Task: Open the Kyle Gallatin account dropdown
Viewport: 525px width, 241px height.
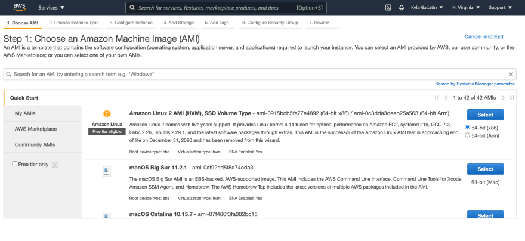Action: (x=427, y=7)
